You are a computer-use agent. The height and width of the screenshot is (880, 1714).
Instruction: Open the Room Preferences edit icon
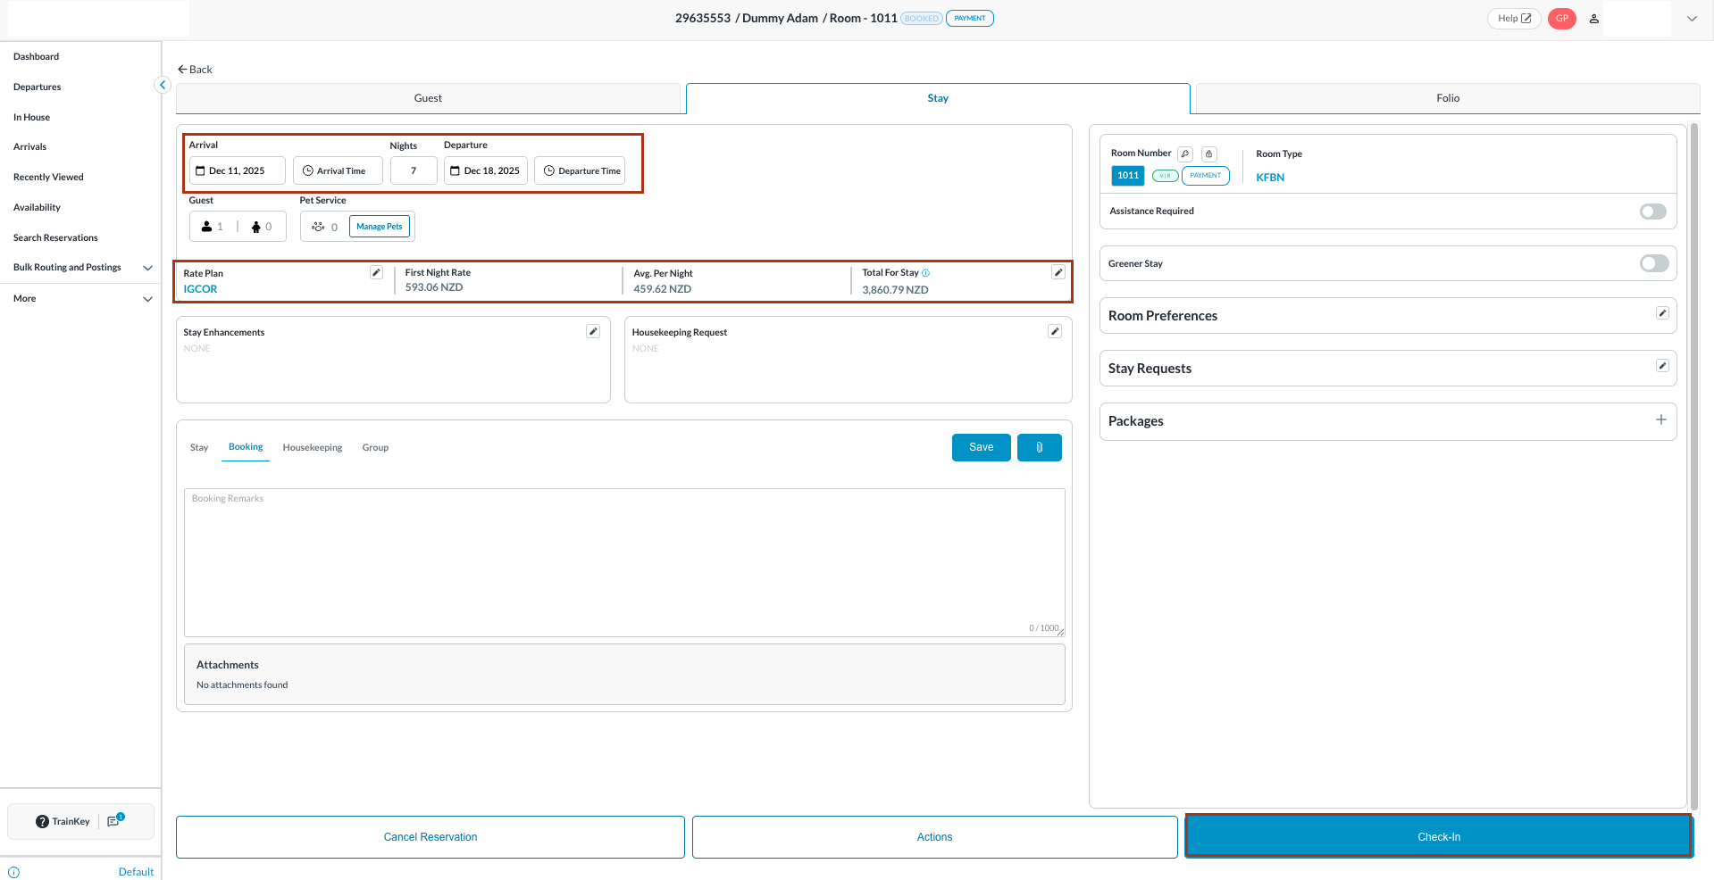1661,313
